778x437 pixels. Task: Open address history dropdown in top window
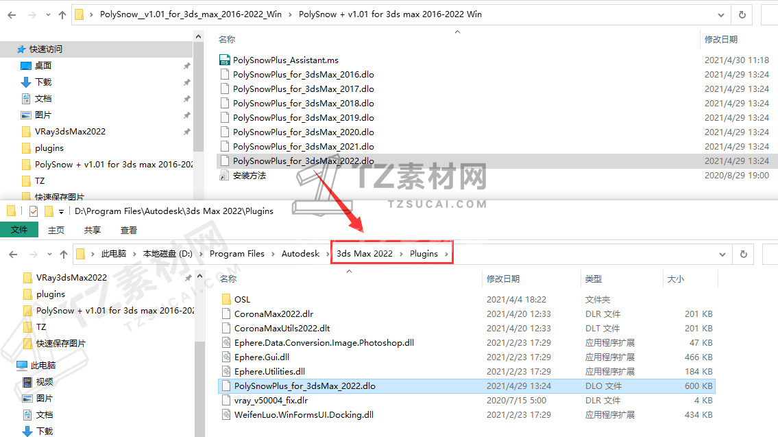(x=721, y=15)
